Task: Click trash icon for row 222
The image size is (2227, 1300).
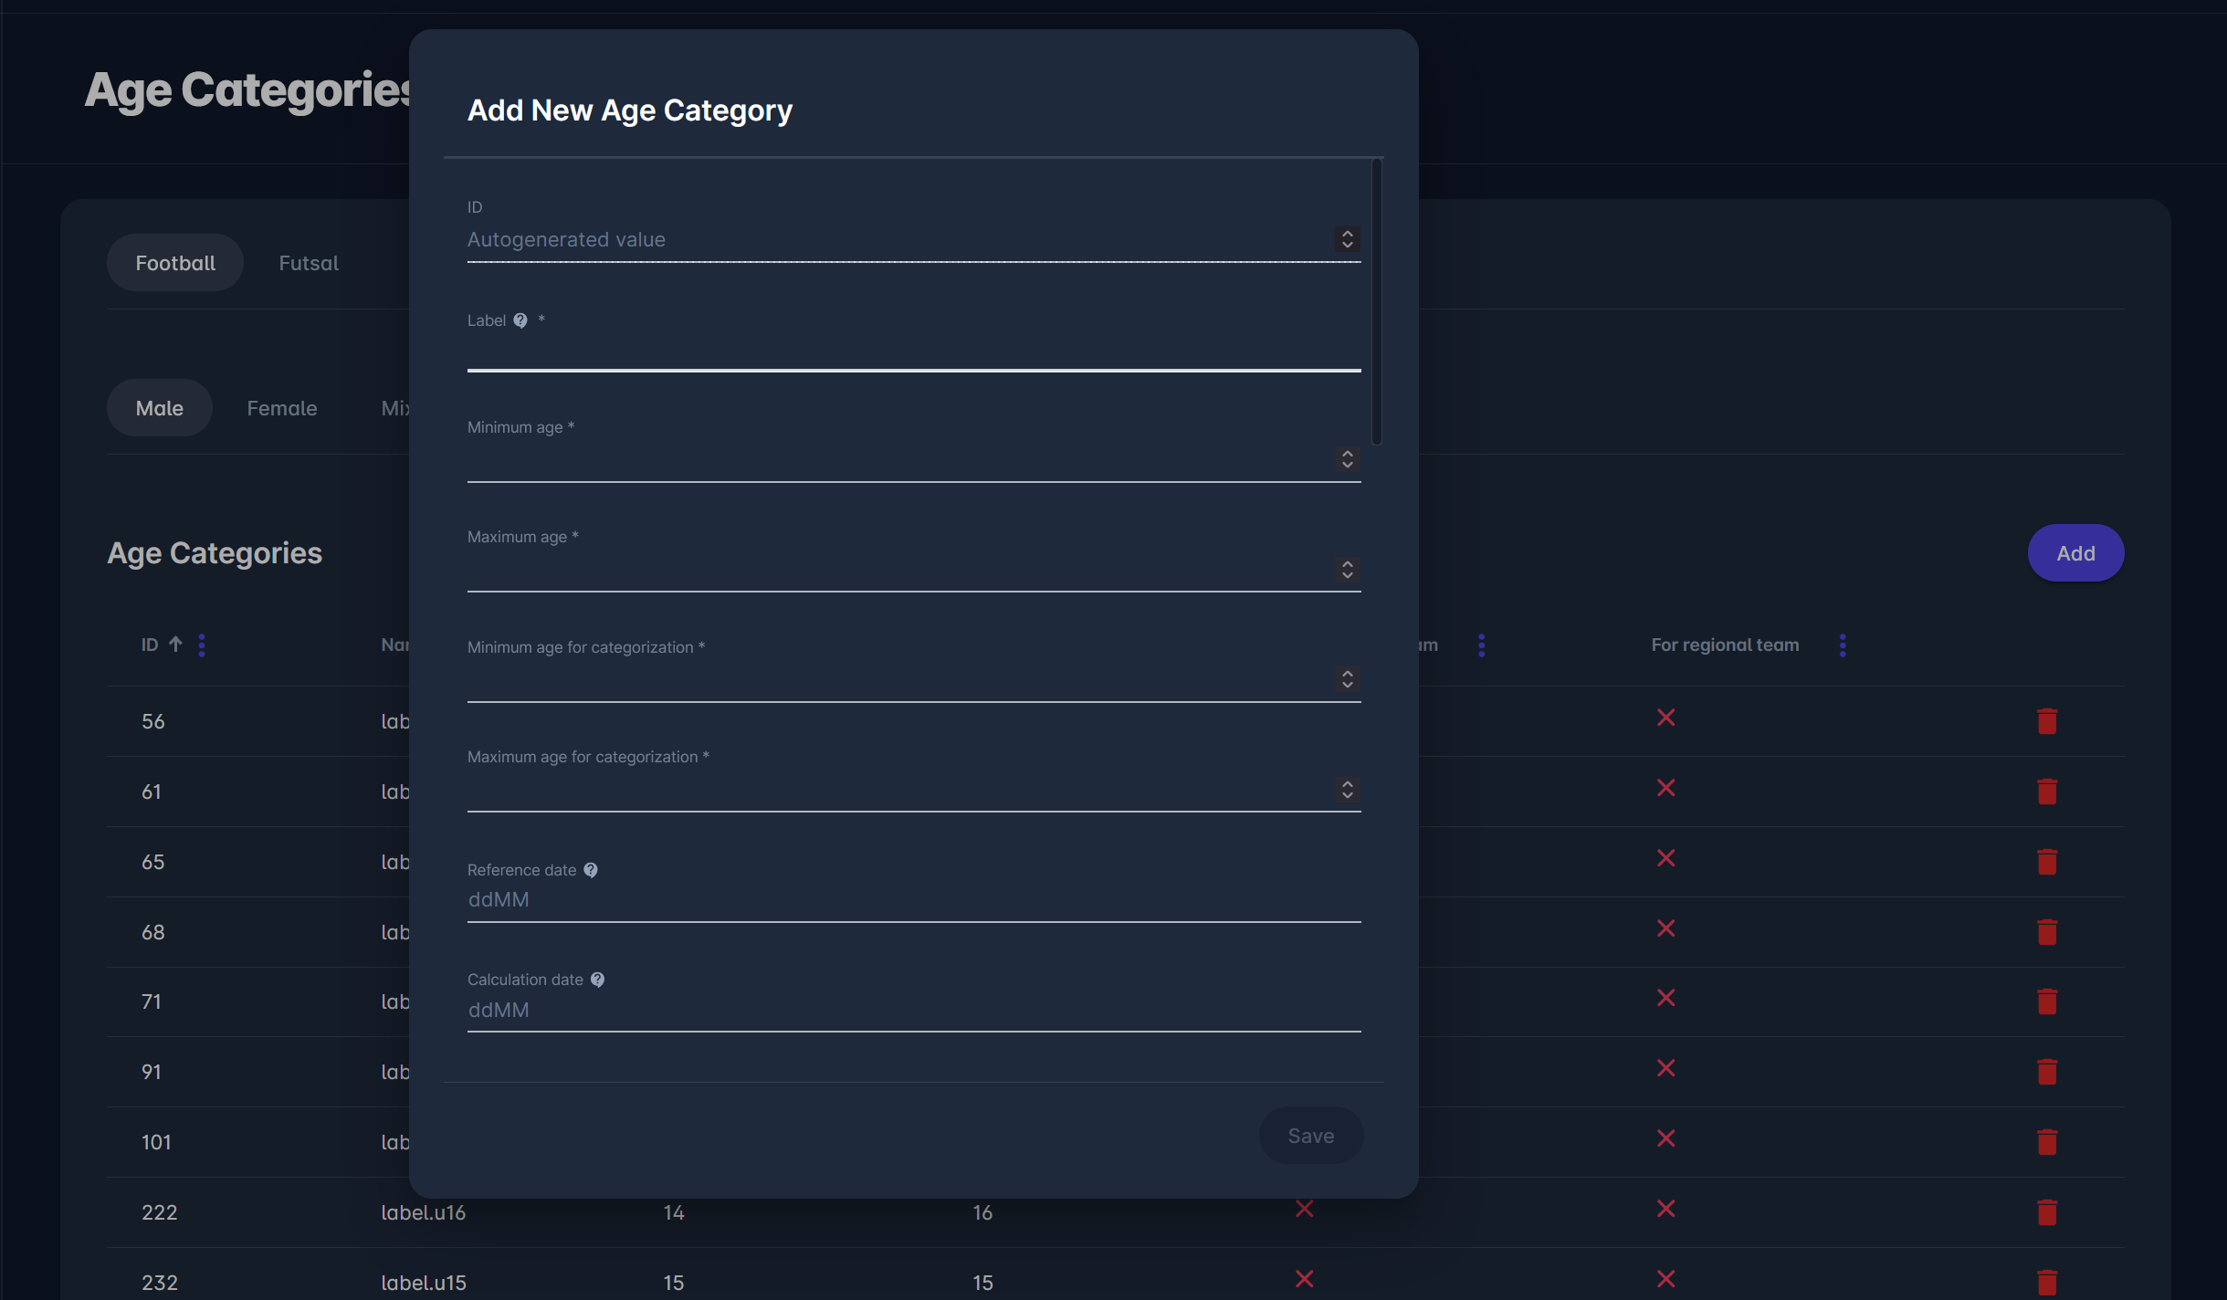Action: 2047,1212
